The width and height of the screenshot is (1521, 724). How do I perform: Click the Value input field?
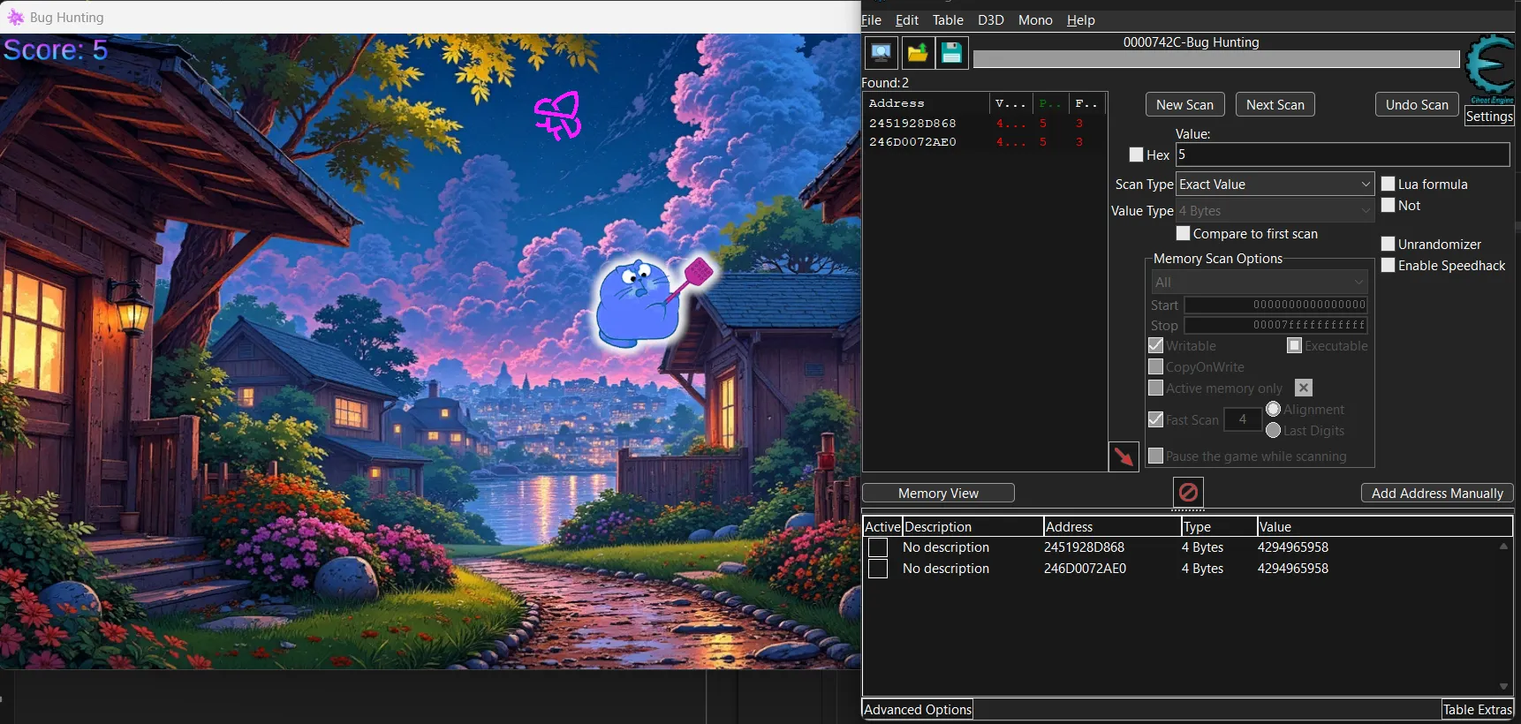pos(1342,155)
